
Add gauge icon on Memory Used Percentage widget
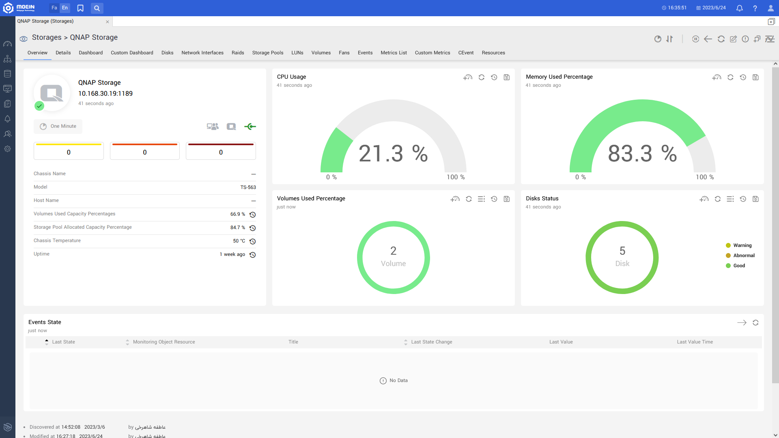(x=717, y=77)
